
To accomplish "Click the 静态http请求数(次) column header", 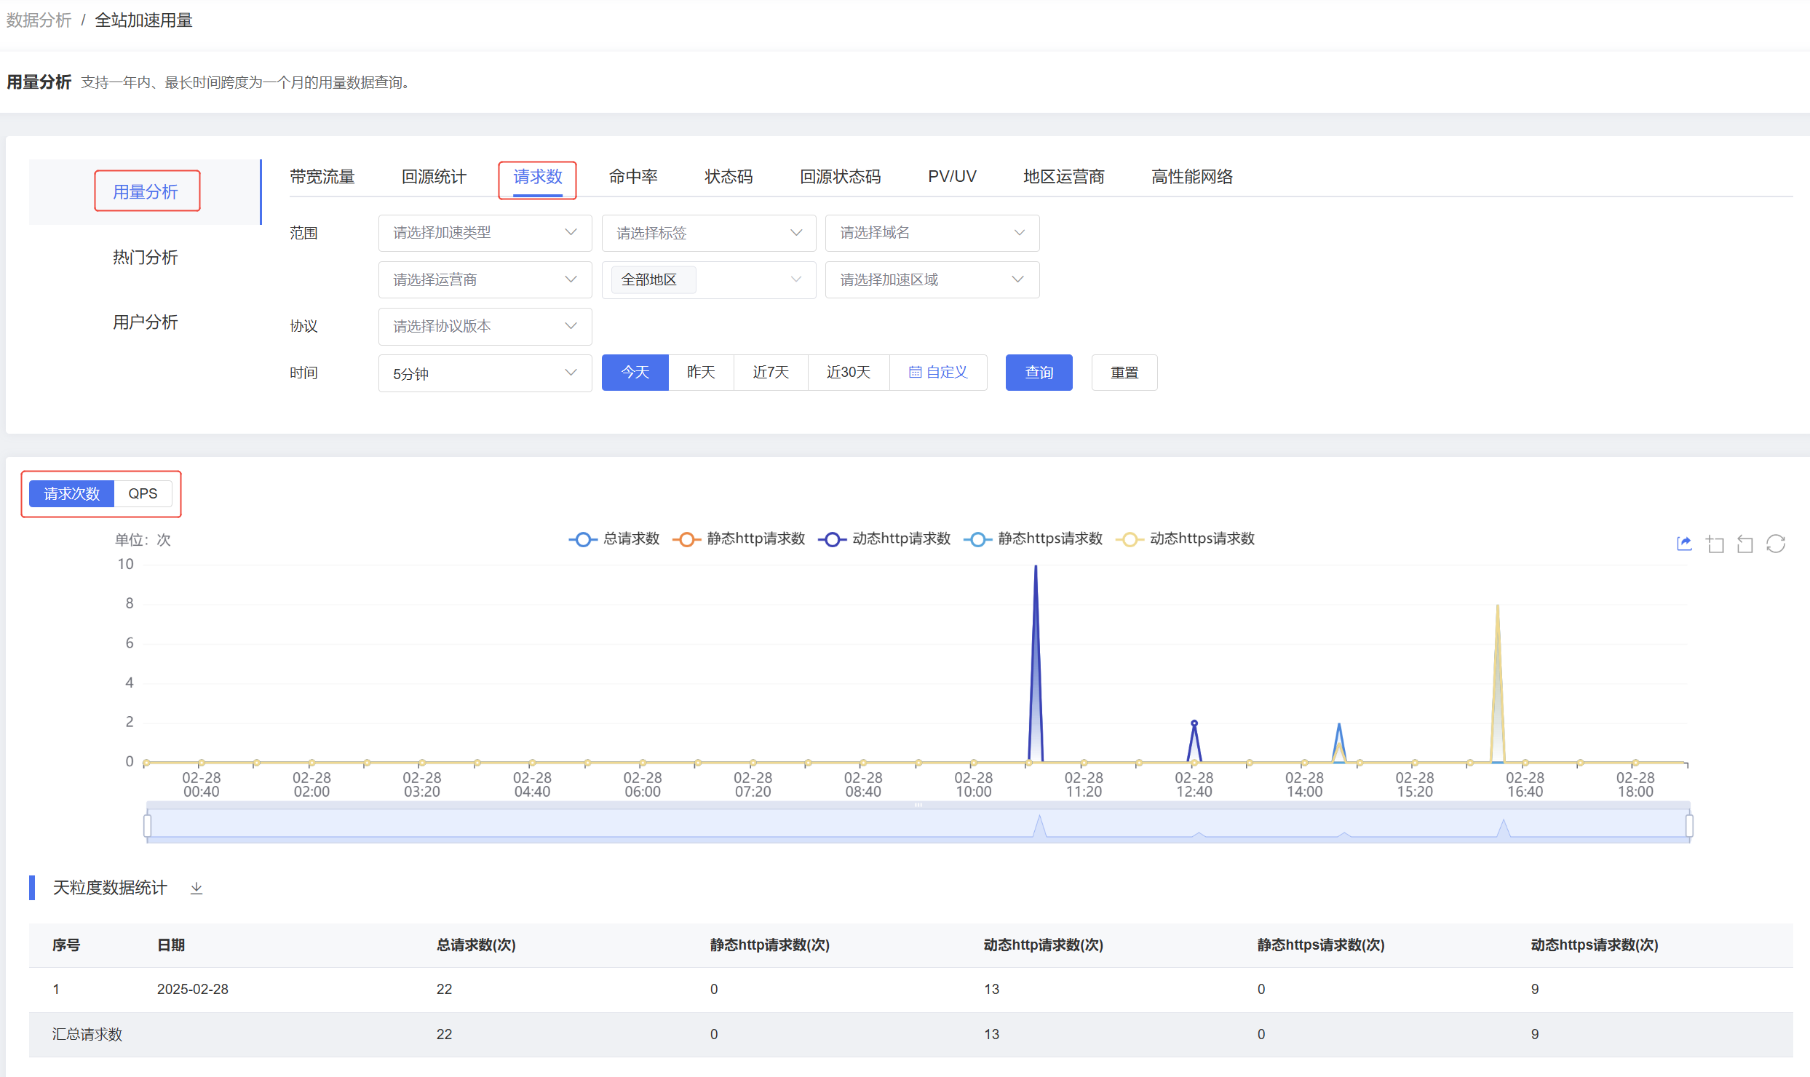I will click(x=769, y=945).
